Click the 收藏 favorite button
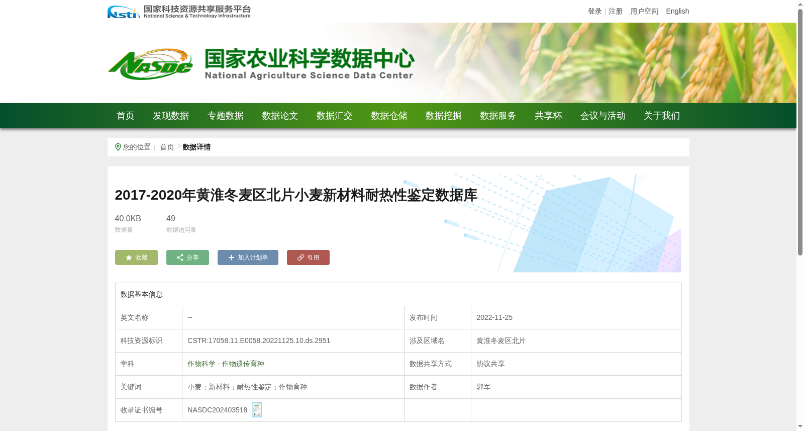Image resolution: width=804 pixels, height=431 pixels. tap(136, 257)
